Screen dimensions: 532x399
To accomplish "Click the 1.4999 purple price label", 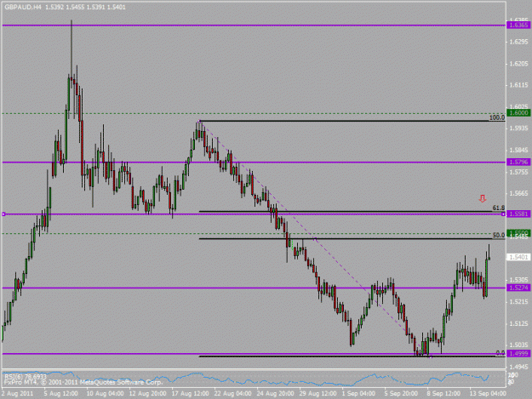I will [518, 354].
